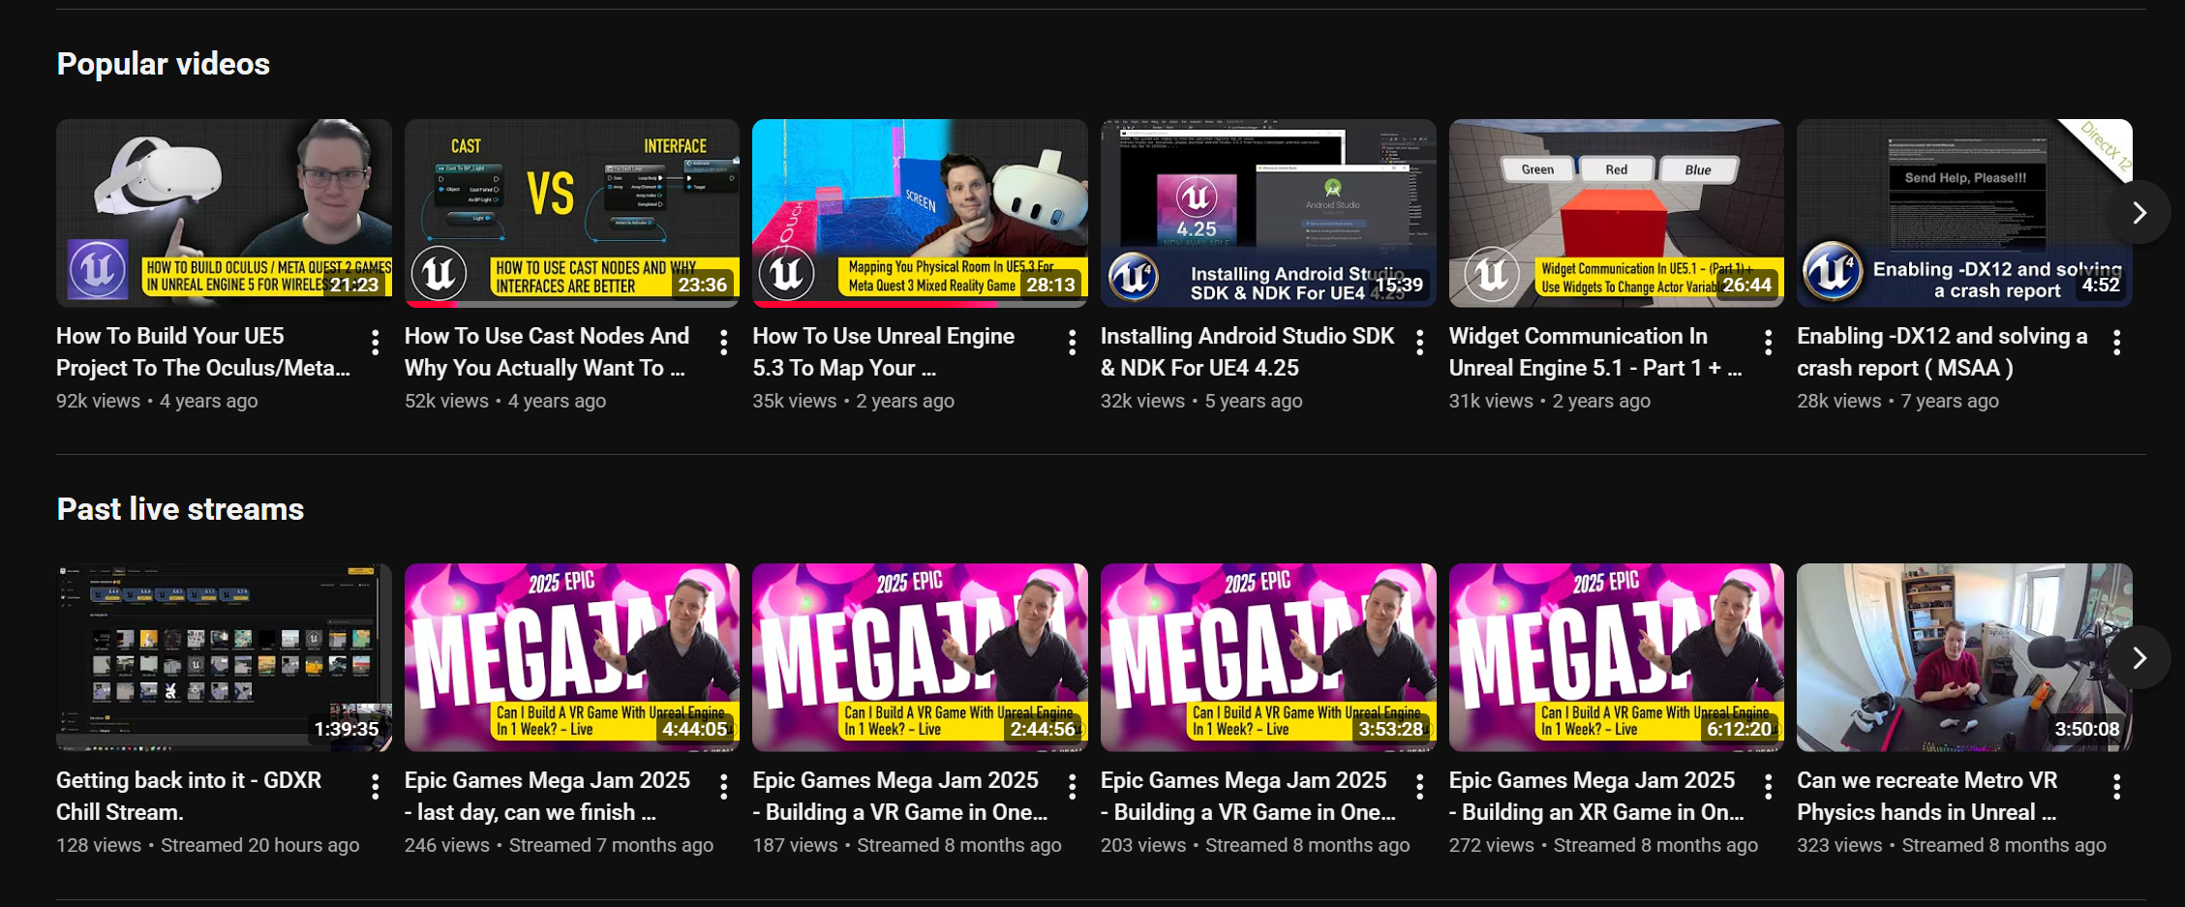The image size is (2185, 907).
Task: Click the '35k views • 2 years ago' text
Action: point(853,401)
